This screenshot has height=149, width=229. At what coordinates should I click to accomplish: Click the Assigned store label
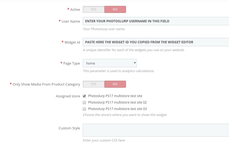coord(68,96)
